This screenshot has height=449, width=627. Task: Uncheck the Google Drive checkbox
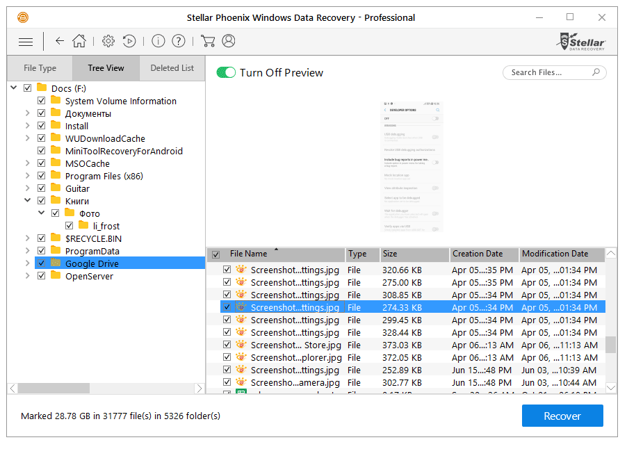point(42,263)
